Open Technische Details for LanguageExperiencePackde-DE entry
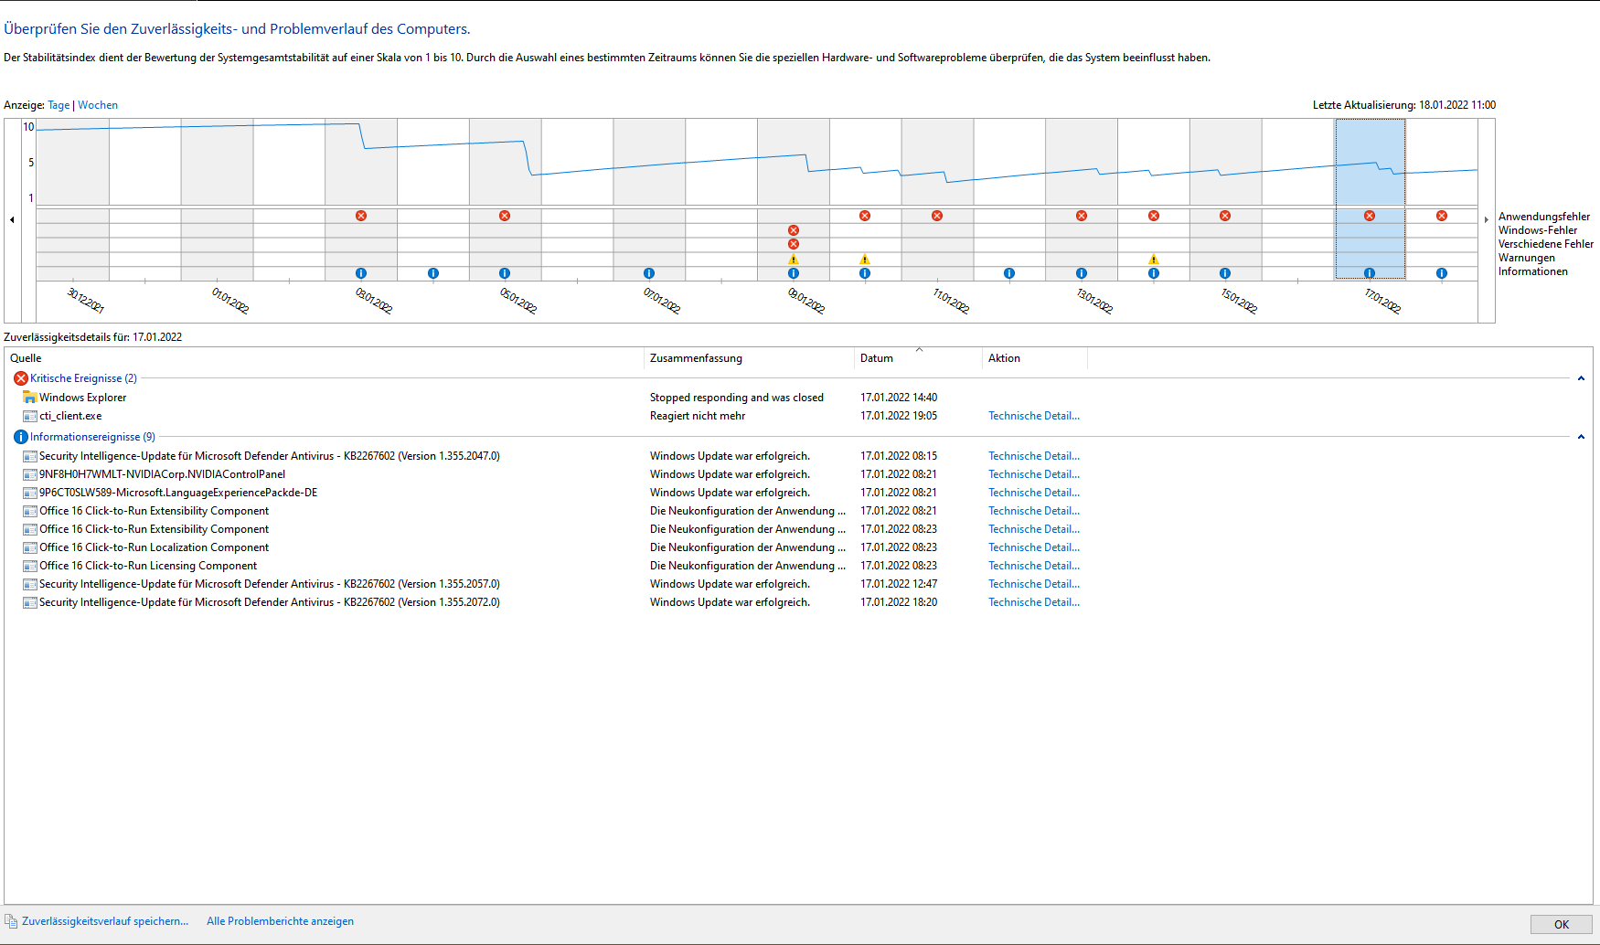The width and height of the screenshot is (1600, 945). 1034,493
